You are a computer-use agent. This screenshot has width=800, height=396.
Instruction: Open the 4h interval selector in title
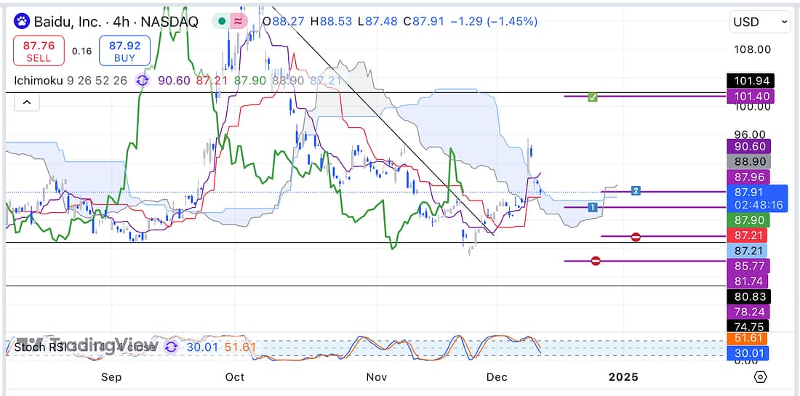[121, 22]
